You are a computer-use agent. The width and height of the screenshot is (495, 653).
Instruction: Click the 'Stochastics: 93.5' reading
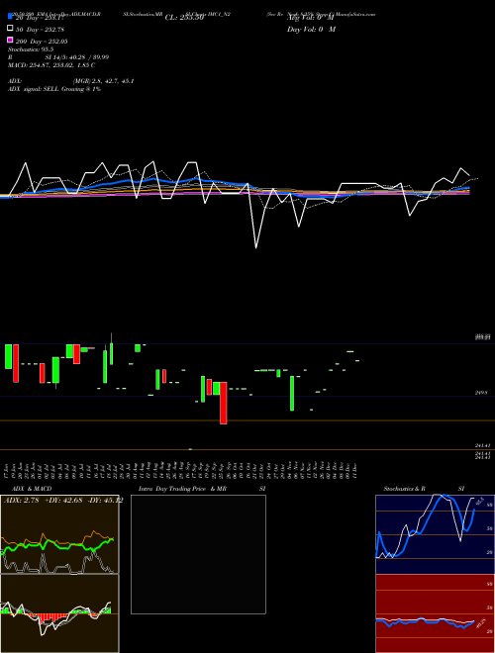[x=31, y=49]
